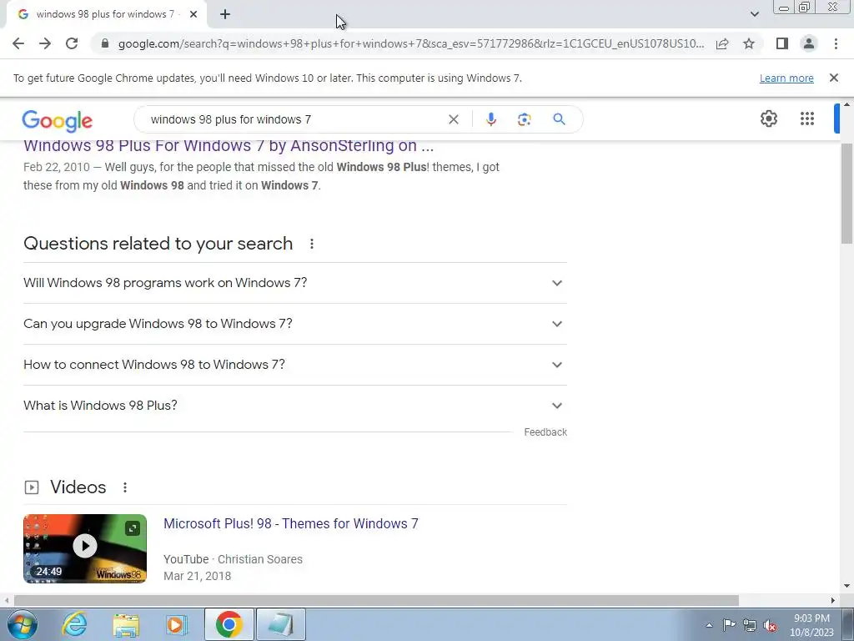Expand 'Can you upgrade Windows 98 to Windows 7?'

295,324
